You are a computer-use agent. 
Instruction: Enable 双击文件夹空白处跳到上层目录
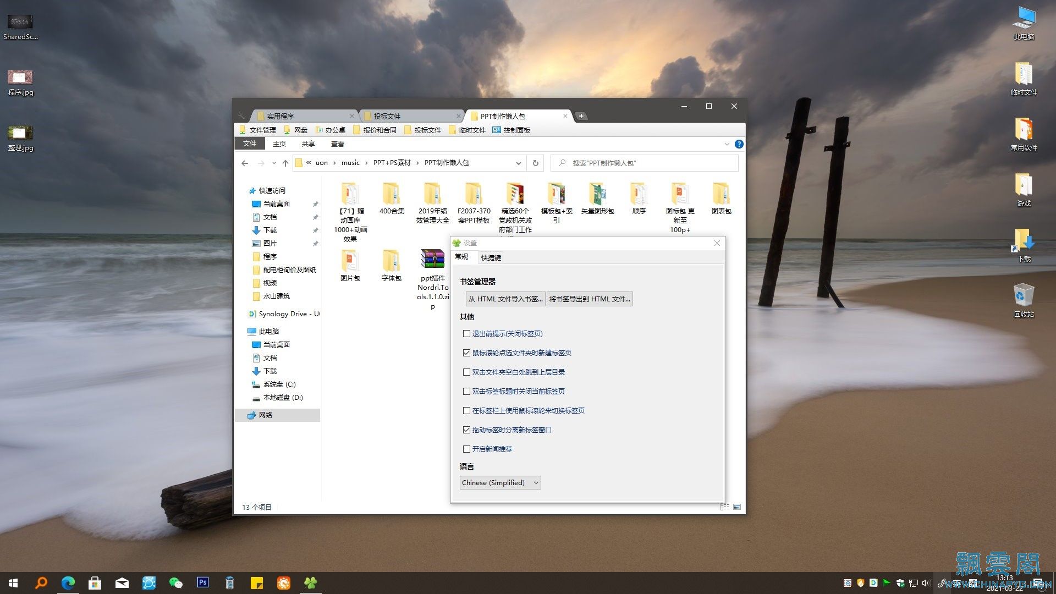(466, 372)
